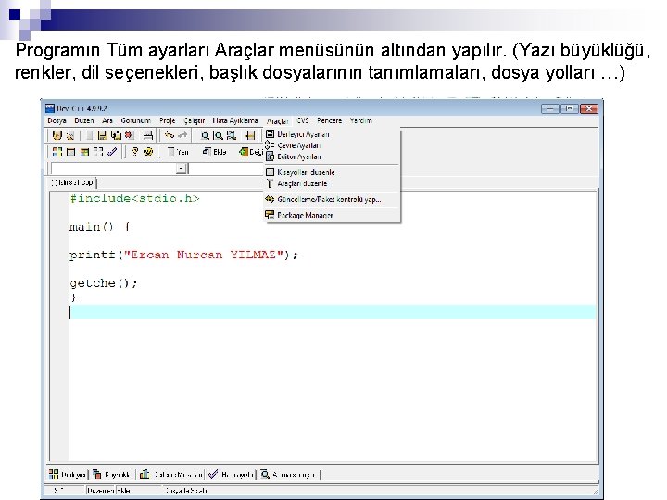The height and width of the screenshot is (500, 667).
Task: Click the open file toolbar icon
Action: (x=70, y=135)
